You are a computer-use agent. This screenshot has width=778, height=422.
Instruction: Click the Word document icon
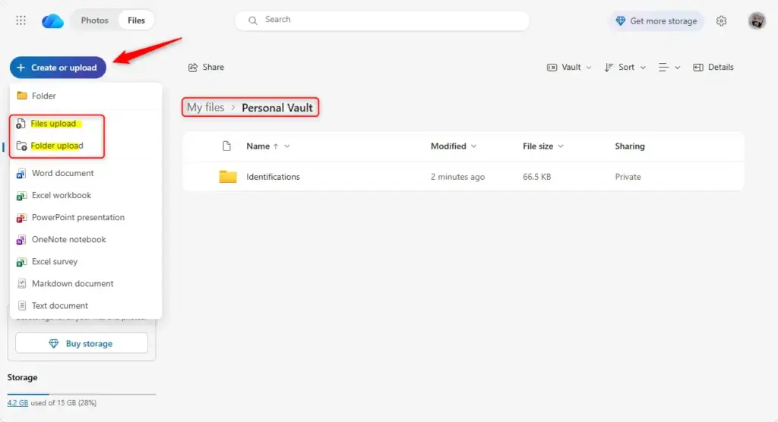click(x=21, y=173)
